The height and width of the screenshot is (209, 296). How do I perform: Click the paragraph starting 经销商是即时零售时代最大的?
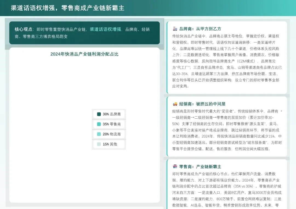227,130
